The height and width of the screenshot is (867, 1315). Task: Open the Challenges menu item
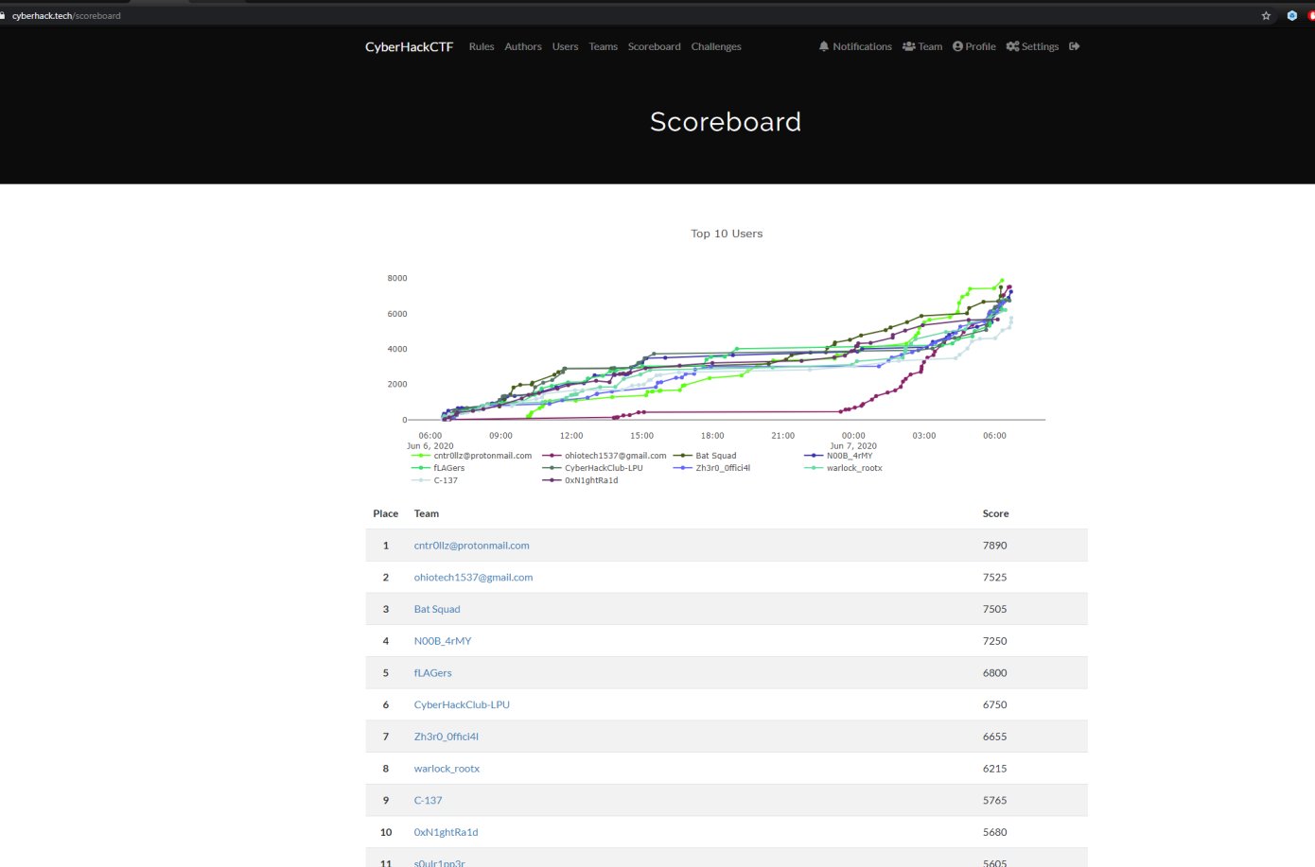pos(716,46)
